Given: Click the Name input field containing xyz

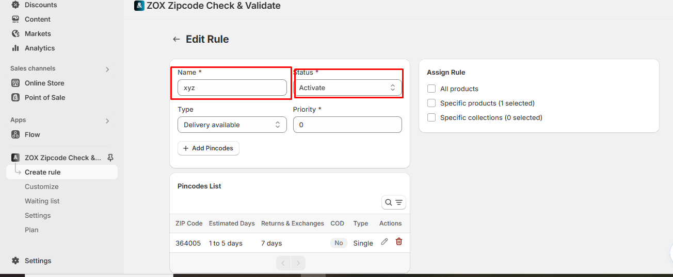Looking at the screenshot, I should [232, 88].
